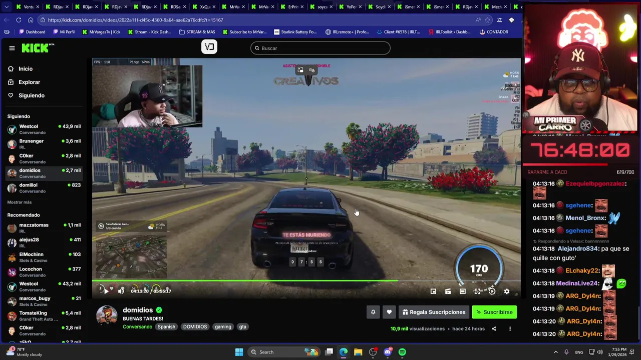This screenshot has width=641, height=360.
Task: Open mazzatomas recommended channel
Action: tap(44, 228)
